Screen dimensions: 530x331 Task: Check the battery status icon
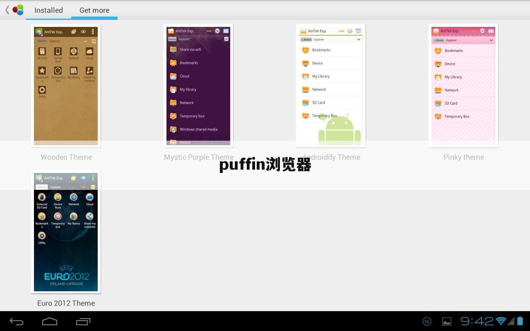520,321
